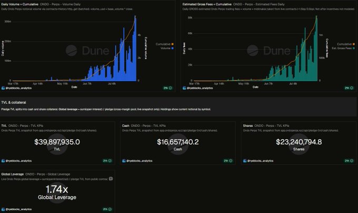The image size is (358, 213).
Task: Open ONDO - Perps - TVL KPIs link in the Cash card
Action: (x=148, y=126)
